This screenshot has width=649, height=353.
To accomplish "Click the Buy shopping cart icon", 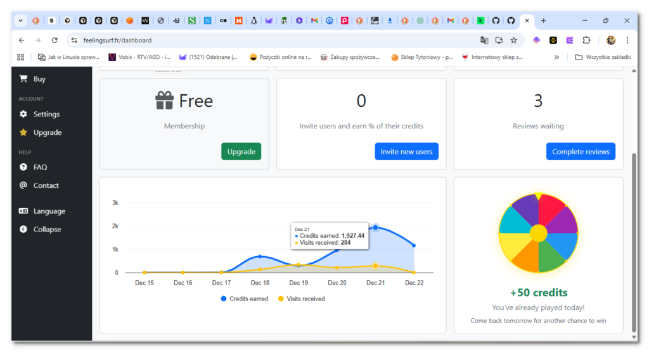I will (23, 79).
